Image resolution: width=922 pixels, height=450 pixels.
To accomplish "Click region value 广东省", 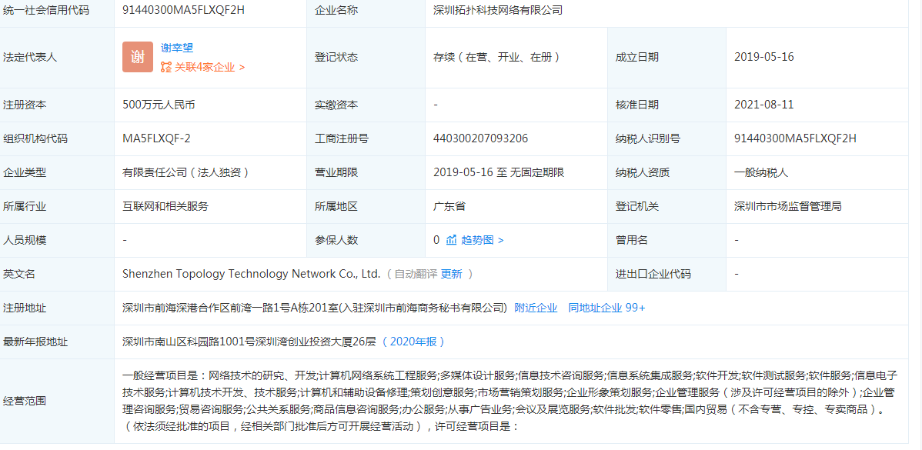I will tap(449, 206).
